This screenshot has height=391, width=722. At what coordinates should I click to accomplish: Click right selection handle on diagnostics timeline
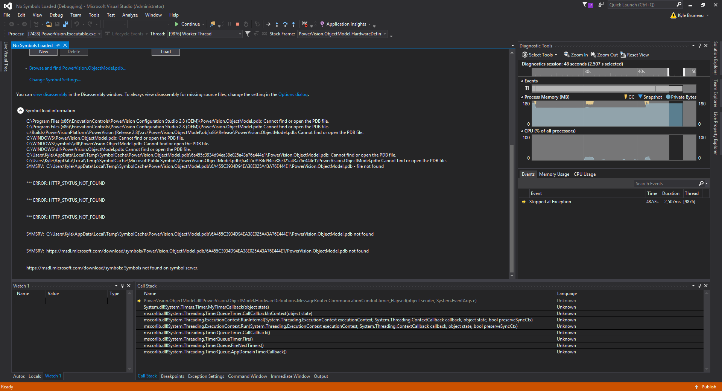pos(684,72)
